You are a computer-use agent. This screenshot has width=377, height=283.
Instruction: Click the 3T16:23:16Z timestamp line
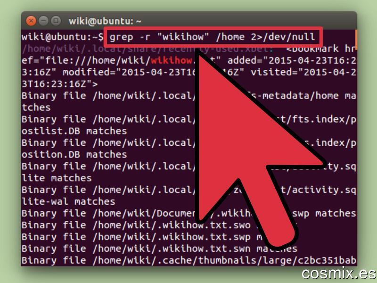[x=60, y=84]
